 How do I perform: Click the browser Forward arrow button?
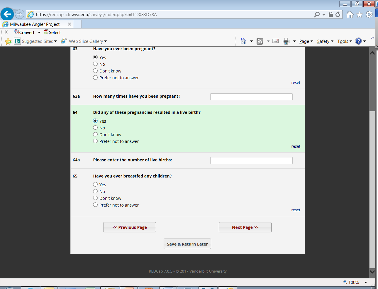click(19, 14)
